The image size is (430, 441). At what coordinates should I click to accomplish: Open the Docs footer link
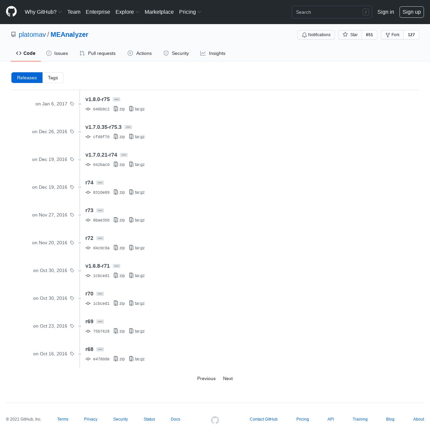175,419
